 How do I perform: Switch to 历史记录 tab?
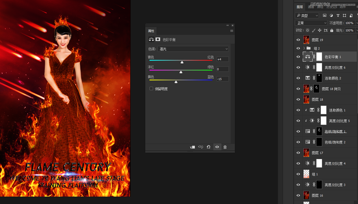(332, 7)
